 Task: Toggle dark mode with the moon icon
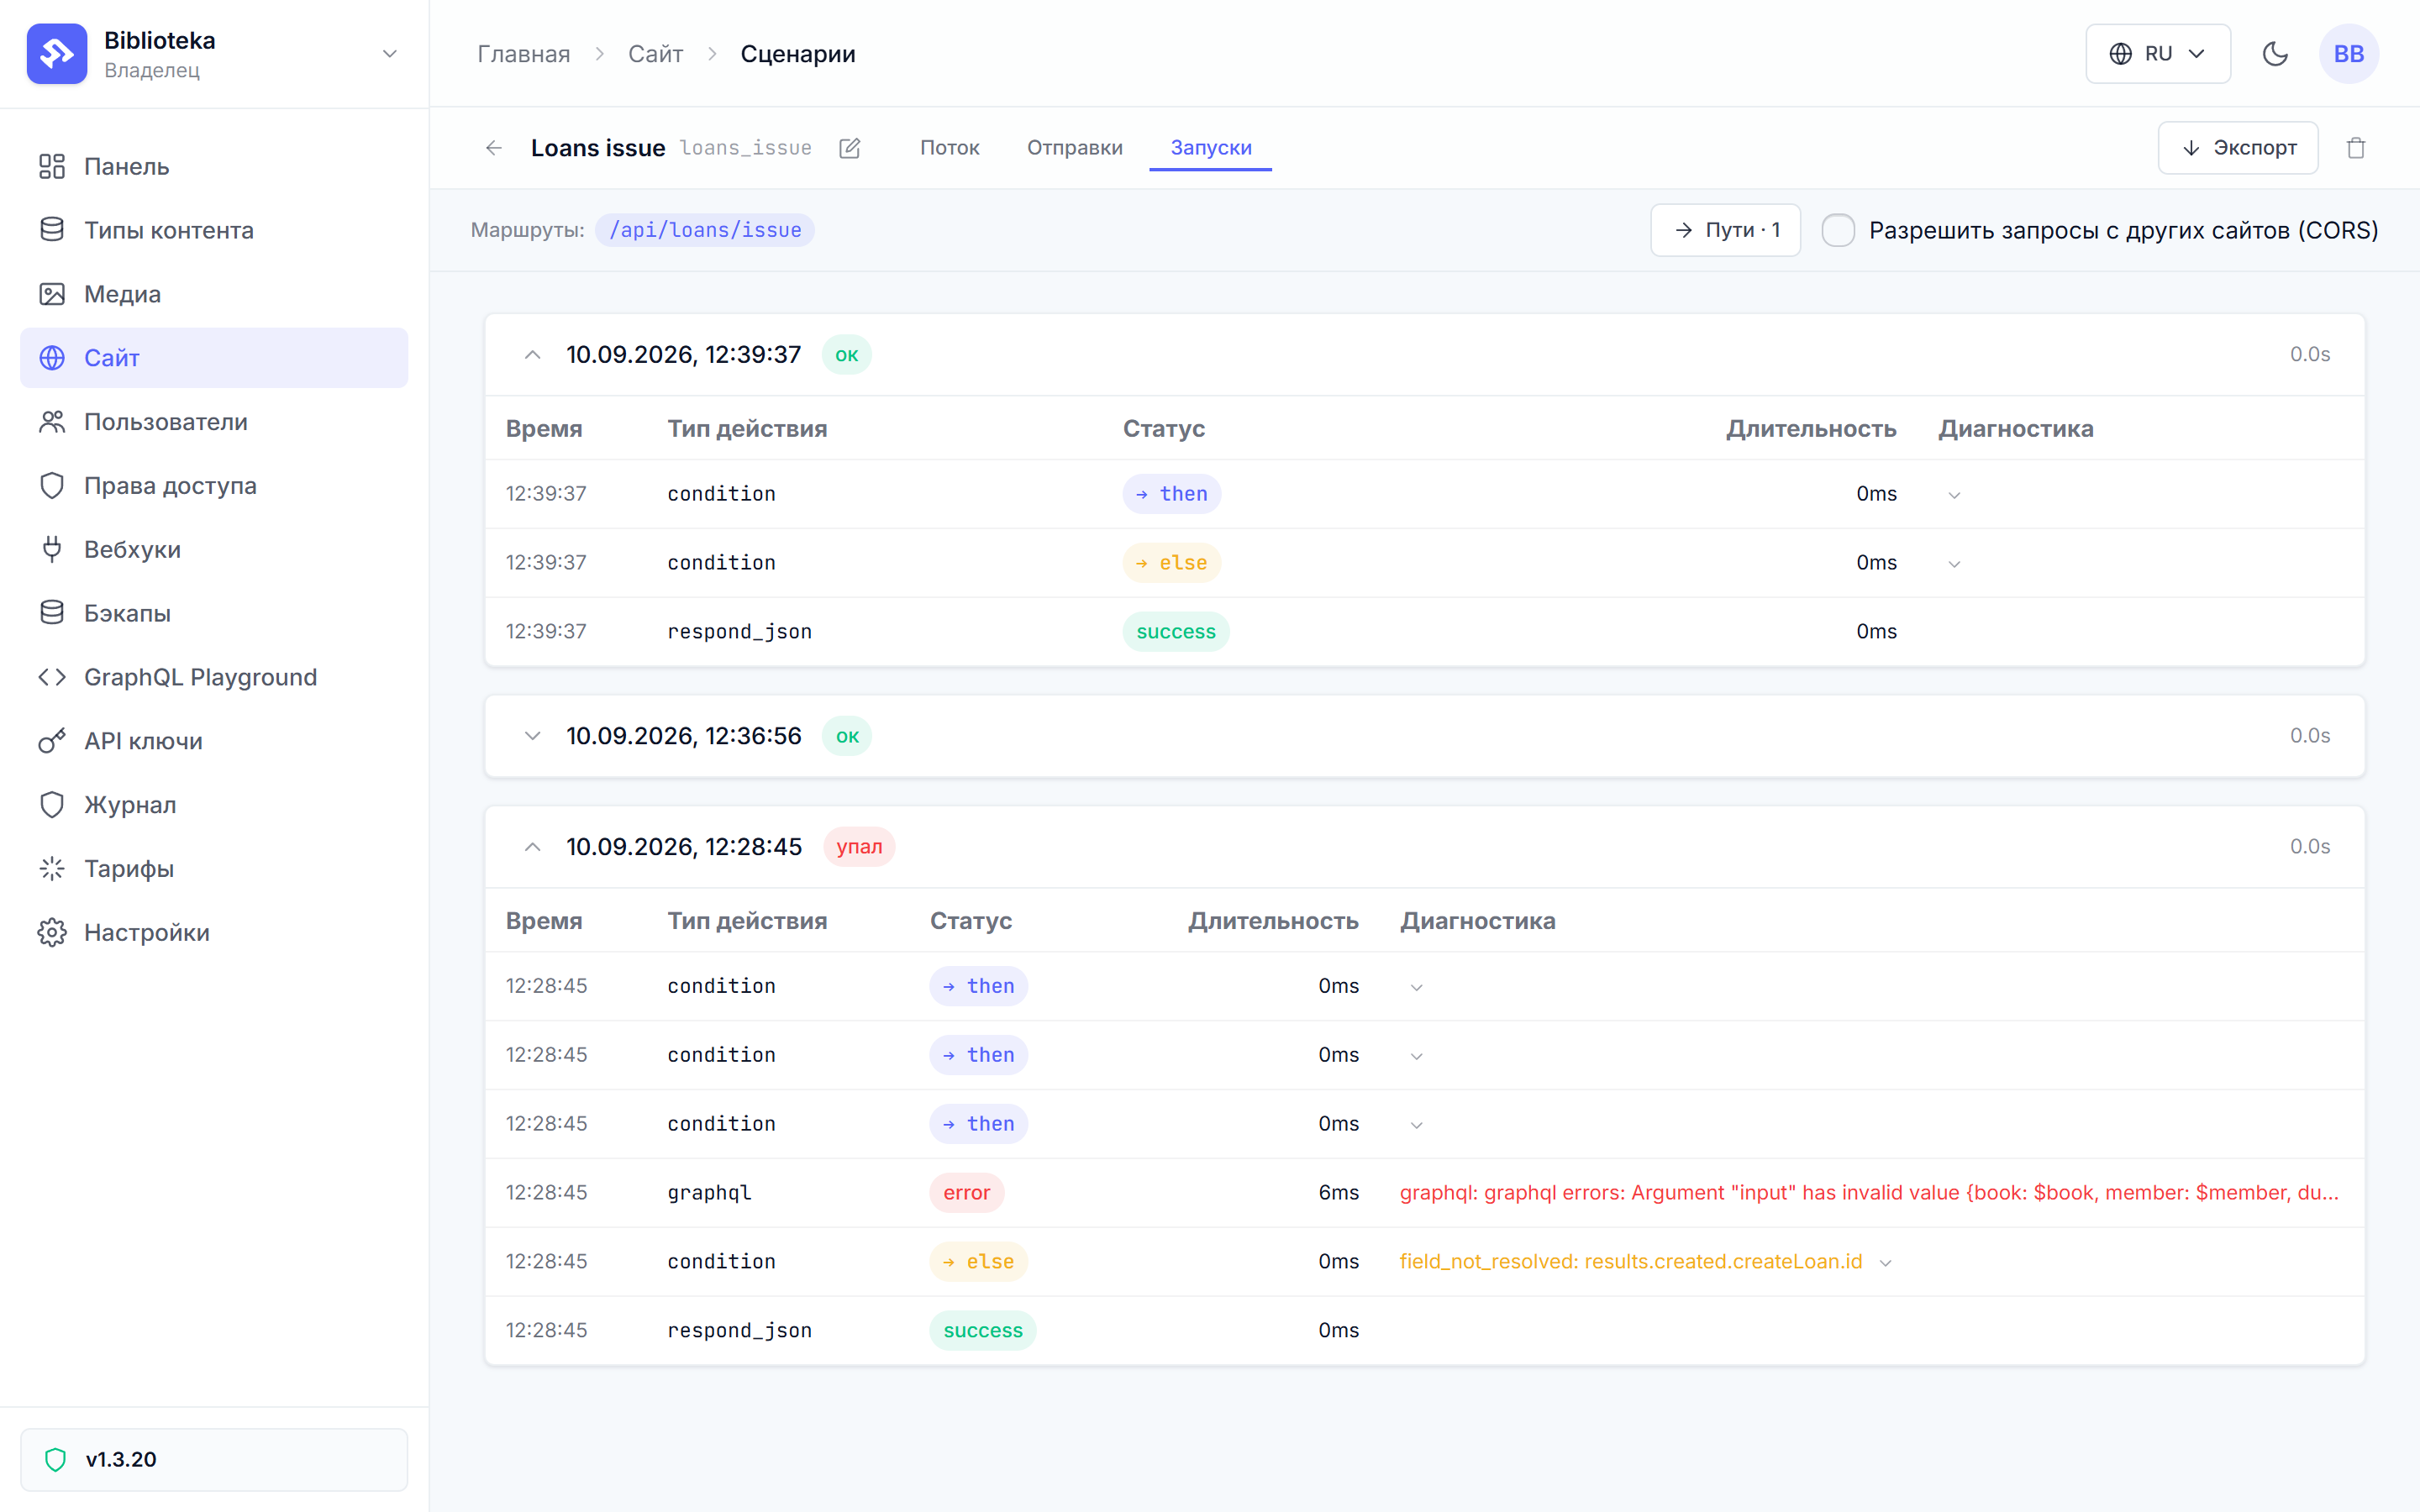point(2275,54)
